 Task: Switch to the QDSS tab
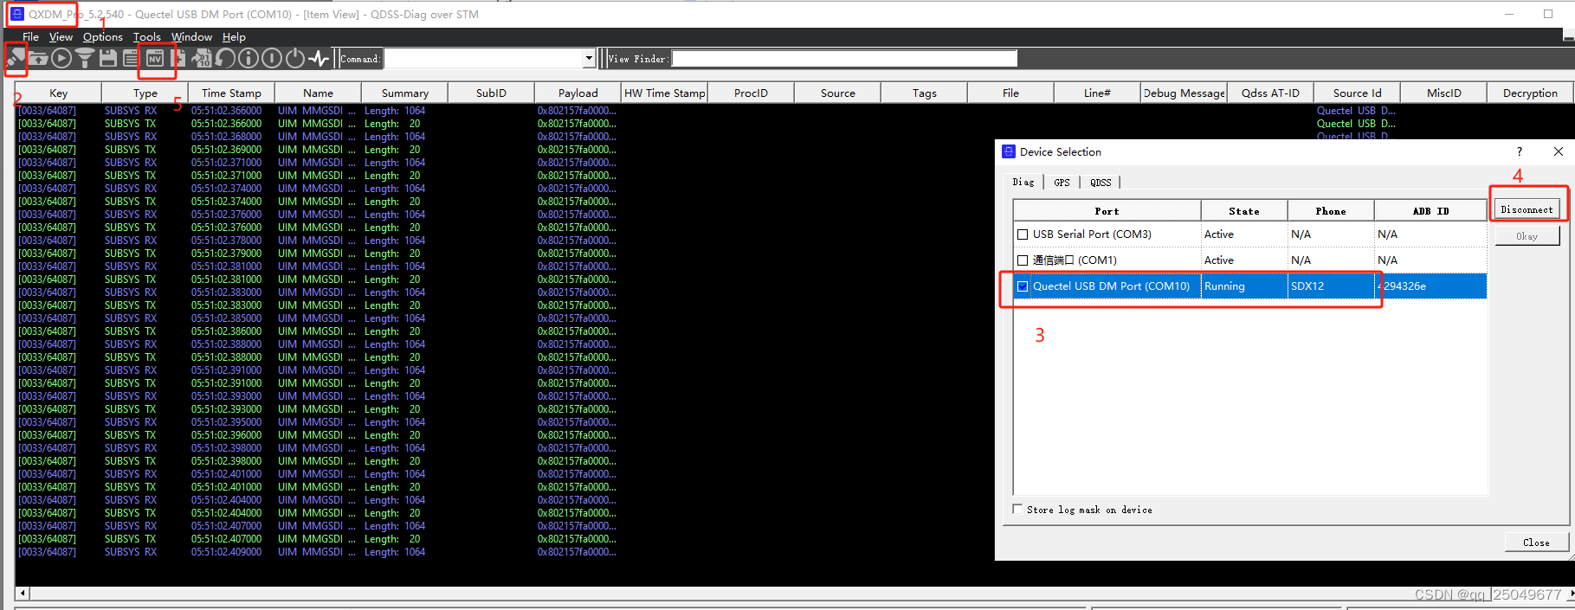click(1101, 183)
